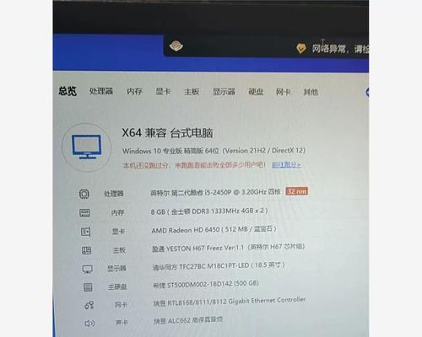Click the i5-2450P processor details text
This screenshot has width=422, height=337.
click(215, 192)
